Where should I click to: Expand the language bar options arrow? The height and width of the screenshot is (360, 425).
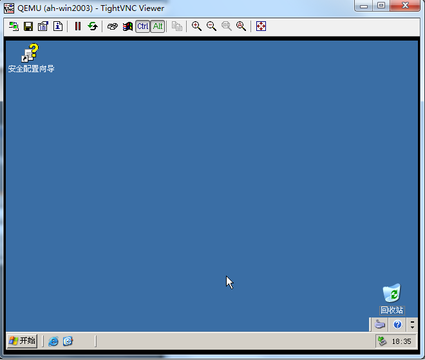412,325
